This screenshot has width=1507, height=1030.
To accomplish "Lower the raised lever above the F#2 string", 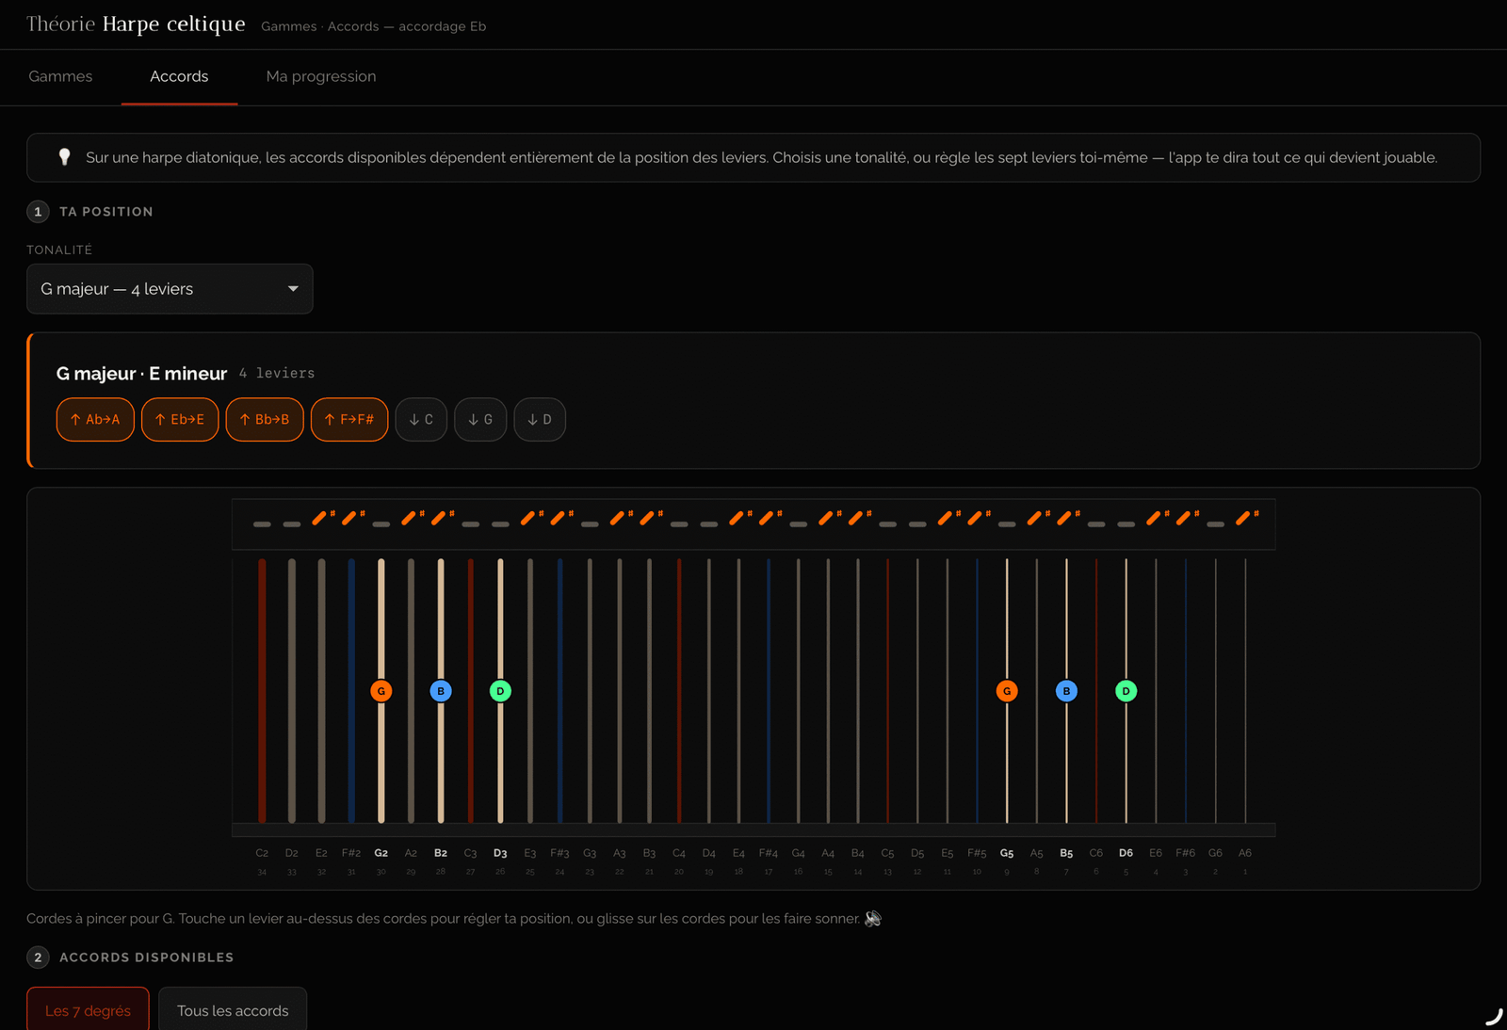I will [x=351, y=518].
